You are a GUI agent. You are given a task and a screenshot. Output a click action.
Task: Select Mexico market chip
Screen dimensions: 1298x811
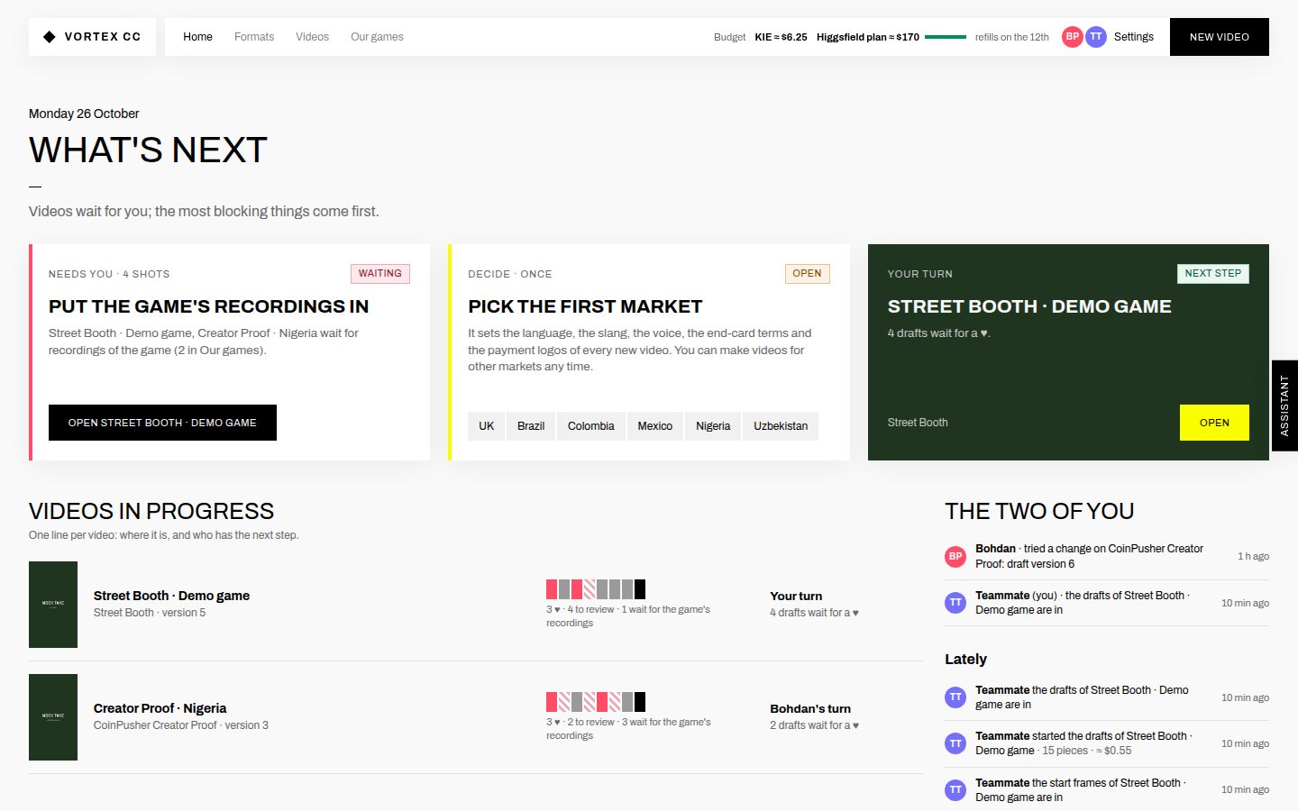click(x=655, y=426)
